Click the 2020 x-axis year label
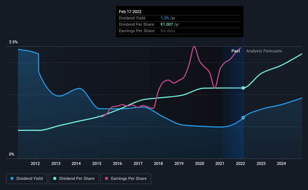Screen dimensions: 308x190 tap(200, 163)
